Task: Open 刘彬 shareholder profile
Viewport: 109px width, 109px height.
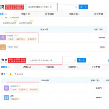Action: 12,96
